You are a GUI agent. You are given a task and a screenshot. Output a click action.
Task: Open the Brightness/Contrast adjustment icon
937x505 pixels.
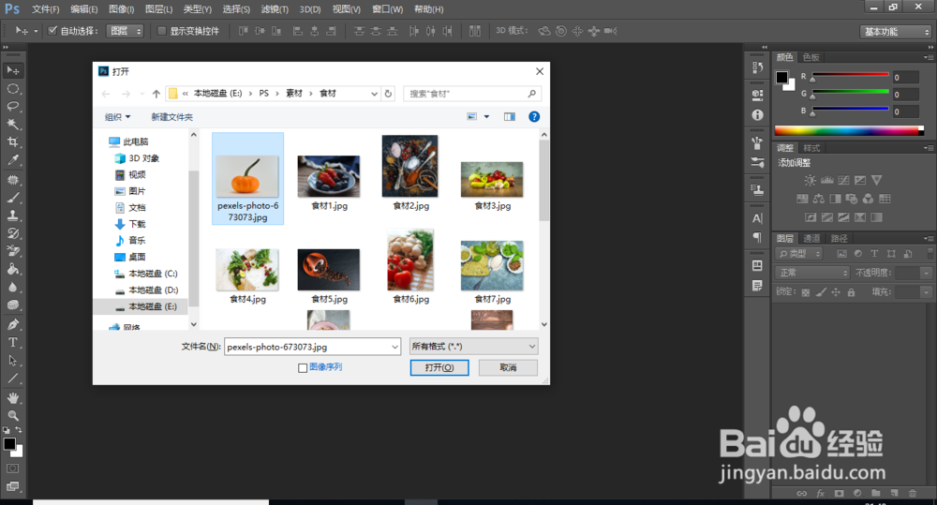[810, 180]
